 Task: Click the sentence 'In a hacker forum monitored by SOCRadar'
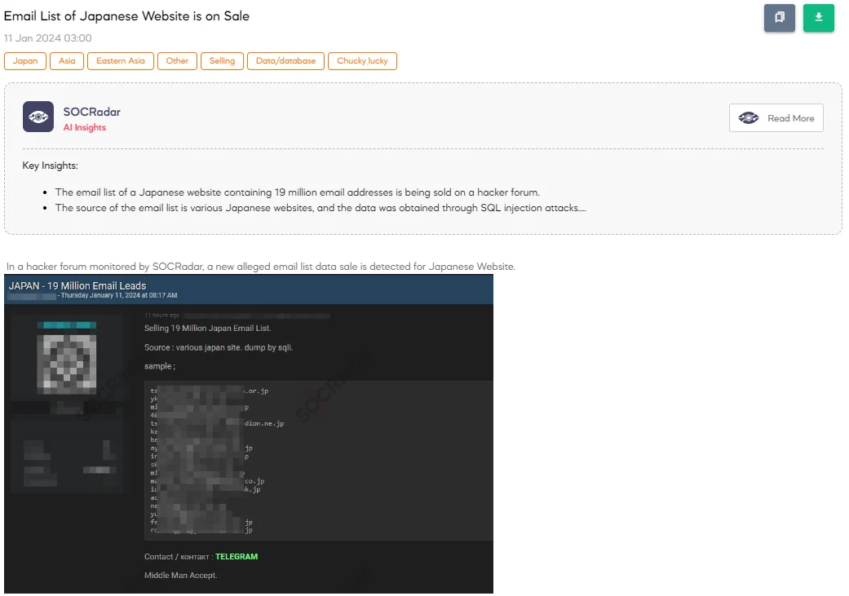[261, 267]
